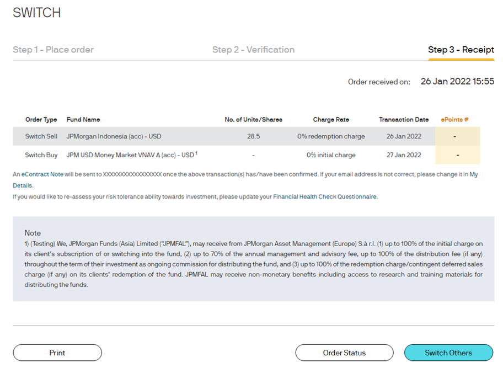Screen dimensions: 503x368
Task: Select the Step 3 - Receipt tab
Action: [x=461, y=50]
